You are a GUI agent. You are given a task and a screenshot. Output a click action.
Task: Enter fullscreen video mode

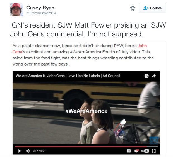pos(154,151)
